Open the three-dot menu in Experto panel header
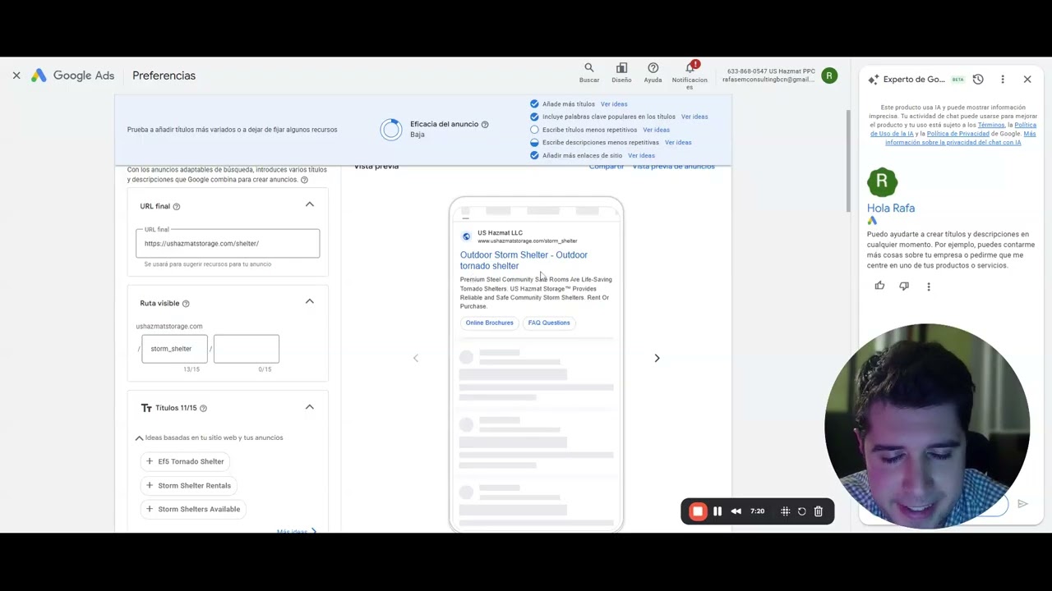The width and height of the screenshot is (1052, 591). tap(1003, 80)
